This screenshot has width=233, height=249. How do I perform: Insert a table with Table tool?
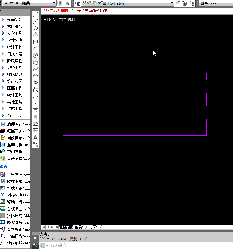pos(35,131)
